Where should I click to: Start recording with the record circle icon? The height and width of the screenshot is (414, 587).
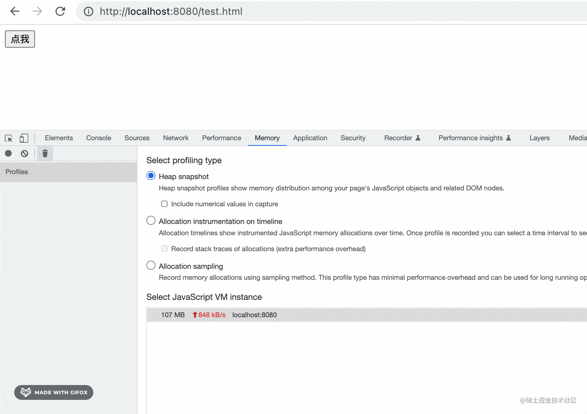[x=8, y=153]
